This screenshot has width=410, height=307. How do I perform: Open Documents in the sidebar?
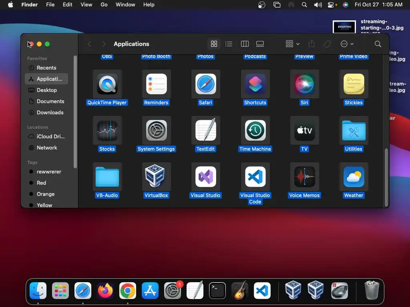click(x=46, y=101)
